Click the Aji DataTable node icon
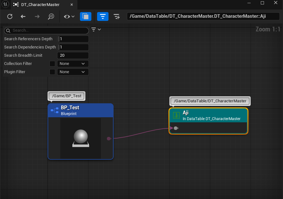Screen dimensions: 283x199 click(176, 115)
